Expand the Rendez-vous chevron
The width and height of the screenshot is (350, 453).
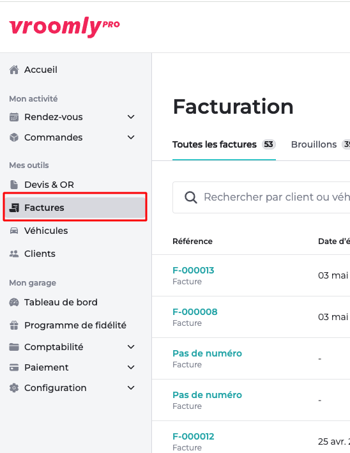(x=131, y=117)
